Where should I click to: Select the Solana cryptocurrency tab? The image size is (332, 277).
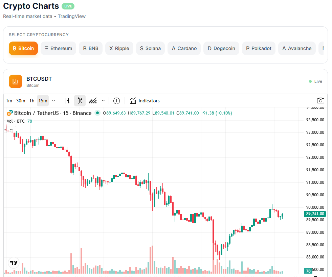pos(150,48)
